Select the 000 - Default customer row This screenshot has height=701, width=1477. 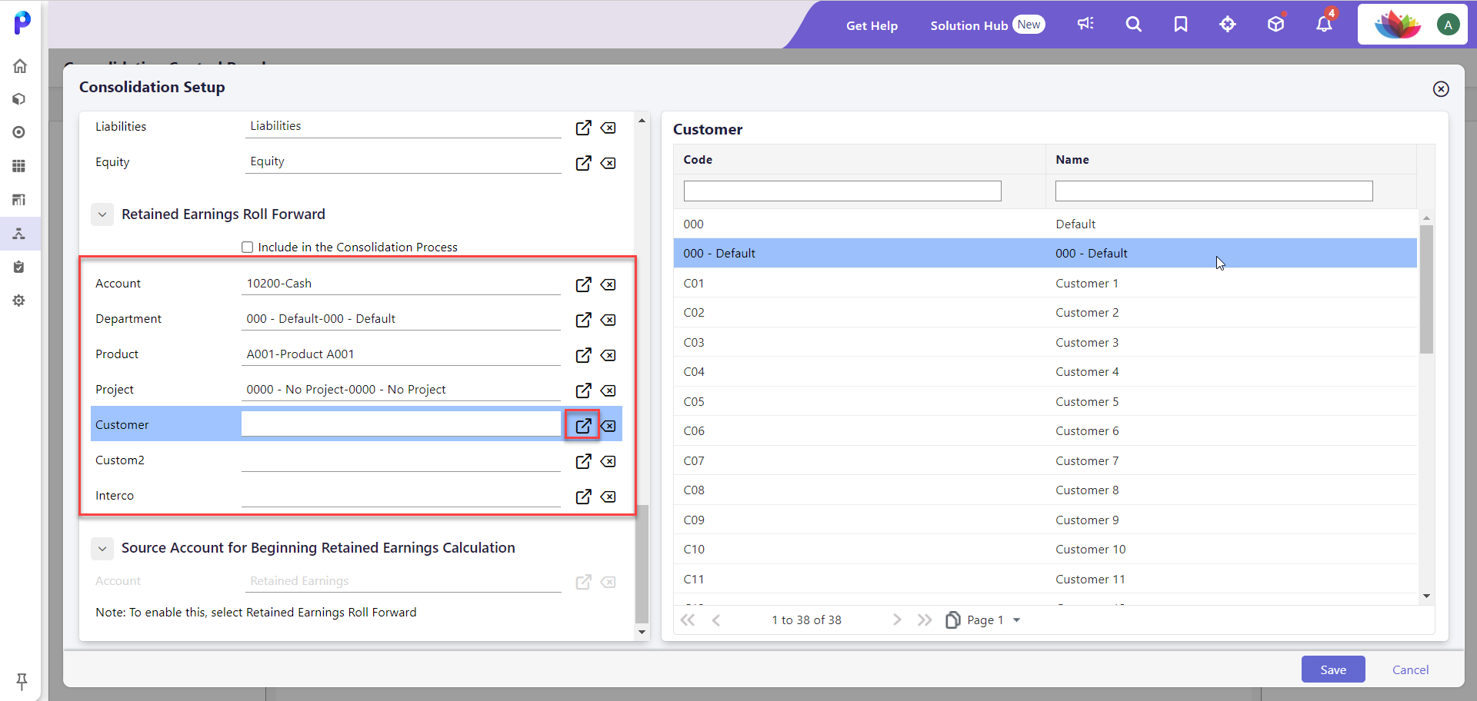coord(1045,253)
